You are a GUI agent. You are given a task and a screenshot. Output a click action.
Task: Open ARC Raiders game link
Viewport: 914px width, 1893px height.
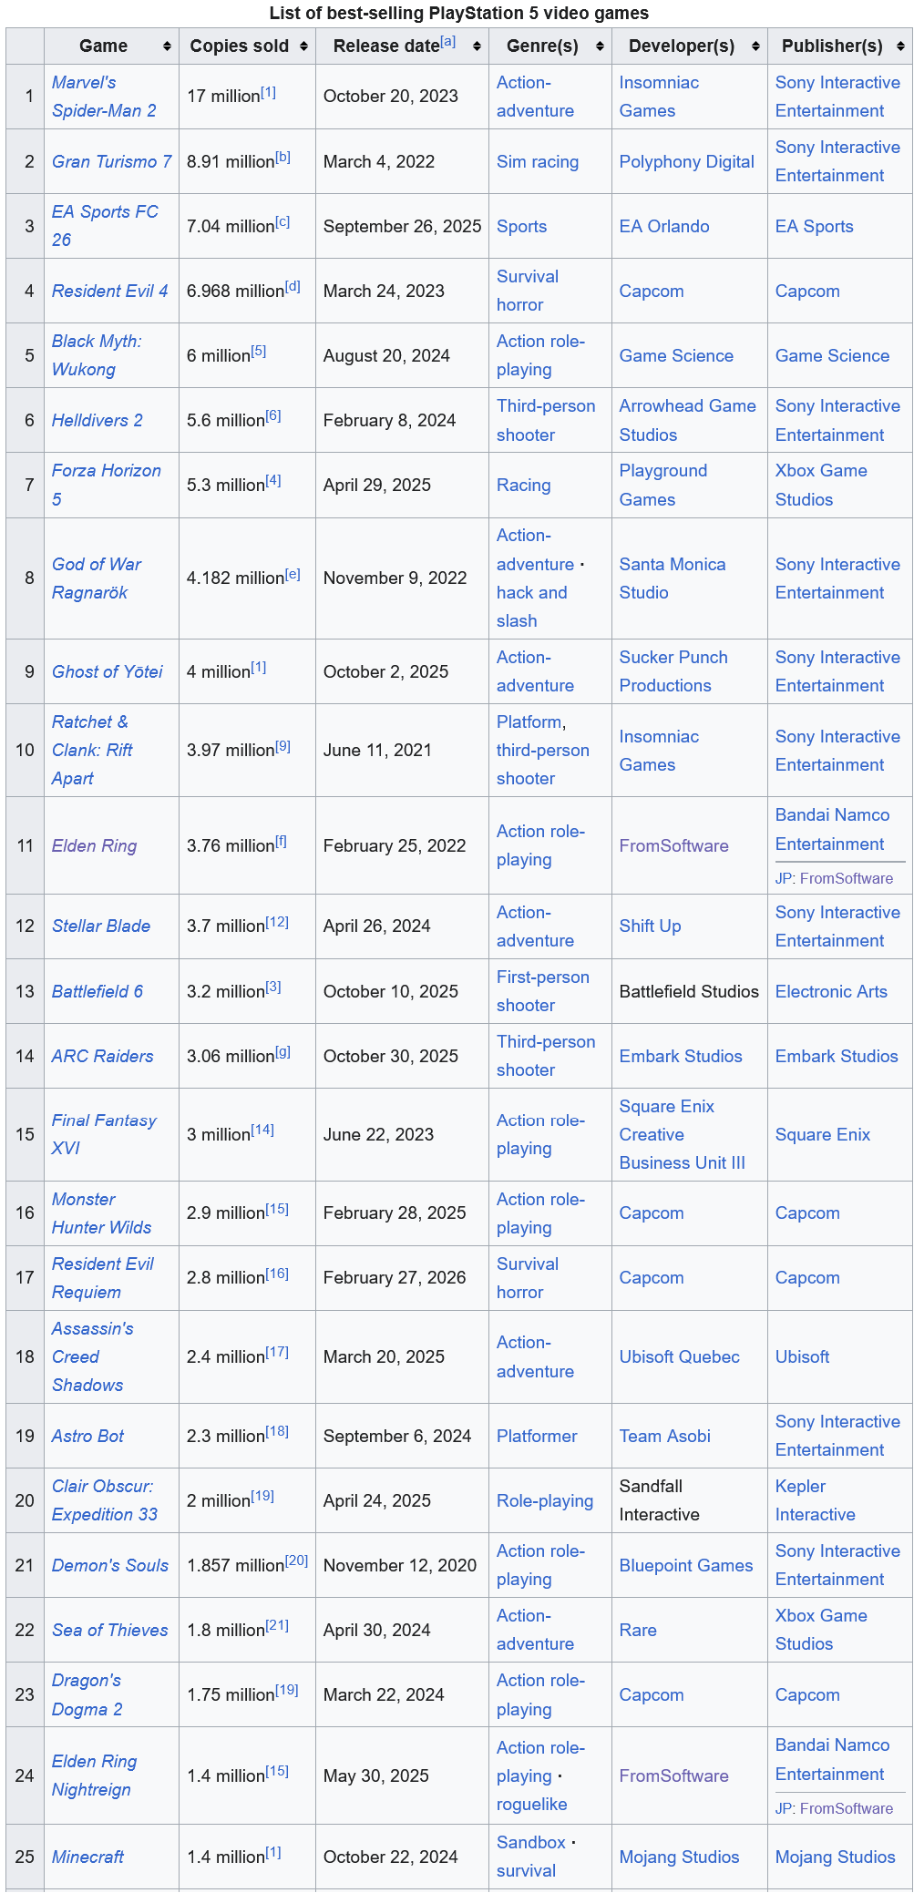click(102, 1056)
